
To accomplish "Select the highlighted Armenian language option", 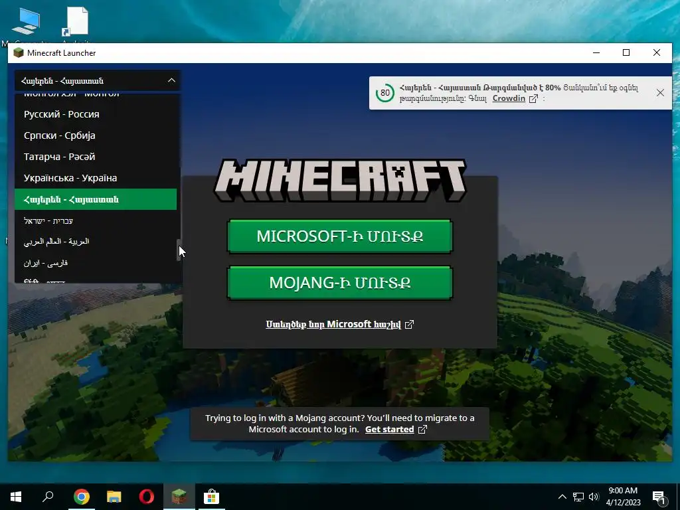I will pos(96,199).
